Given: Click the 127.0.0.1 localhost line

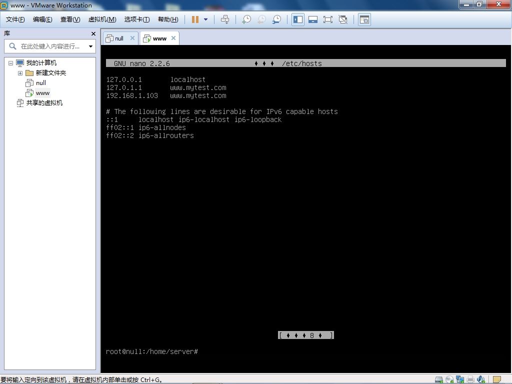Looking at the screenshot, I should click(156, 79).
